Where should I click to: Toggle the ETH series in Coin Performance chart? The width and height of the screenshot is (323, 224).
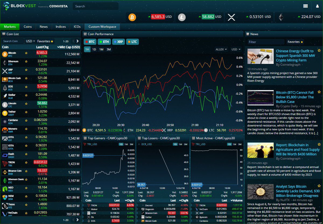pyautogui.click(x=104, y=42)
